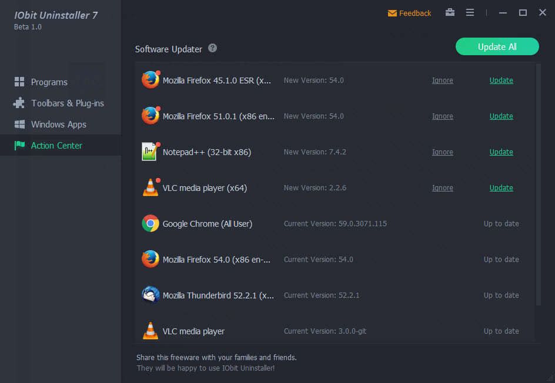The width and height of the screenshot is (555, 383).
Task: Select the Action Center section
Action: click(x=61, y=145)
